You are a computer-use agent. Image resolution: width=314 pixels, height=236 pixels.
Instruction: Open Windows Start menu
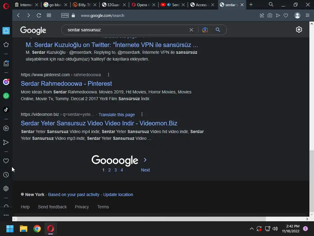pos(10,229)
